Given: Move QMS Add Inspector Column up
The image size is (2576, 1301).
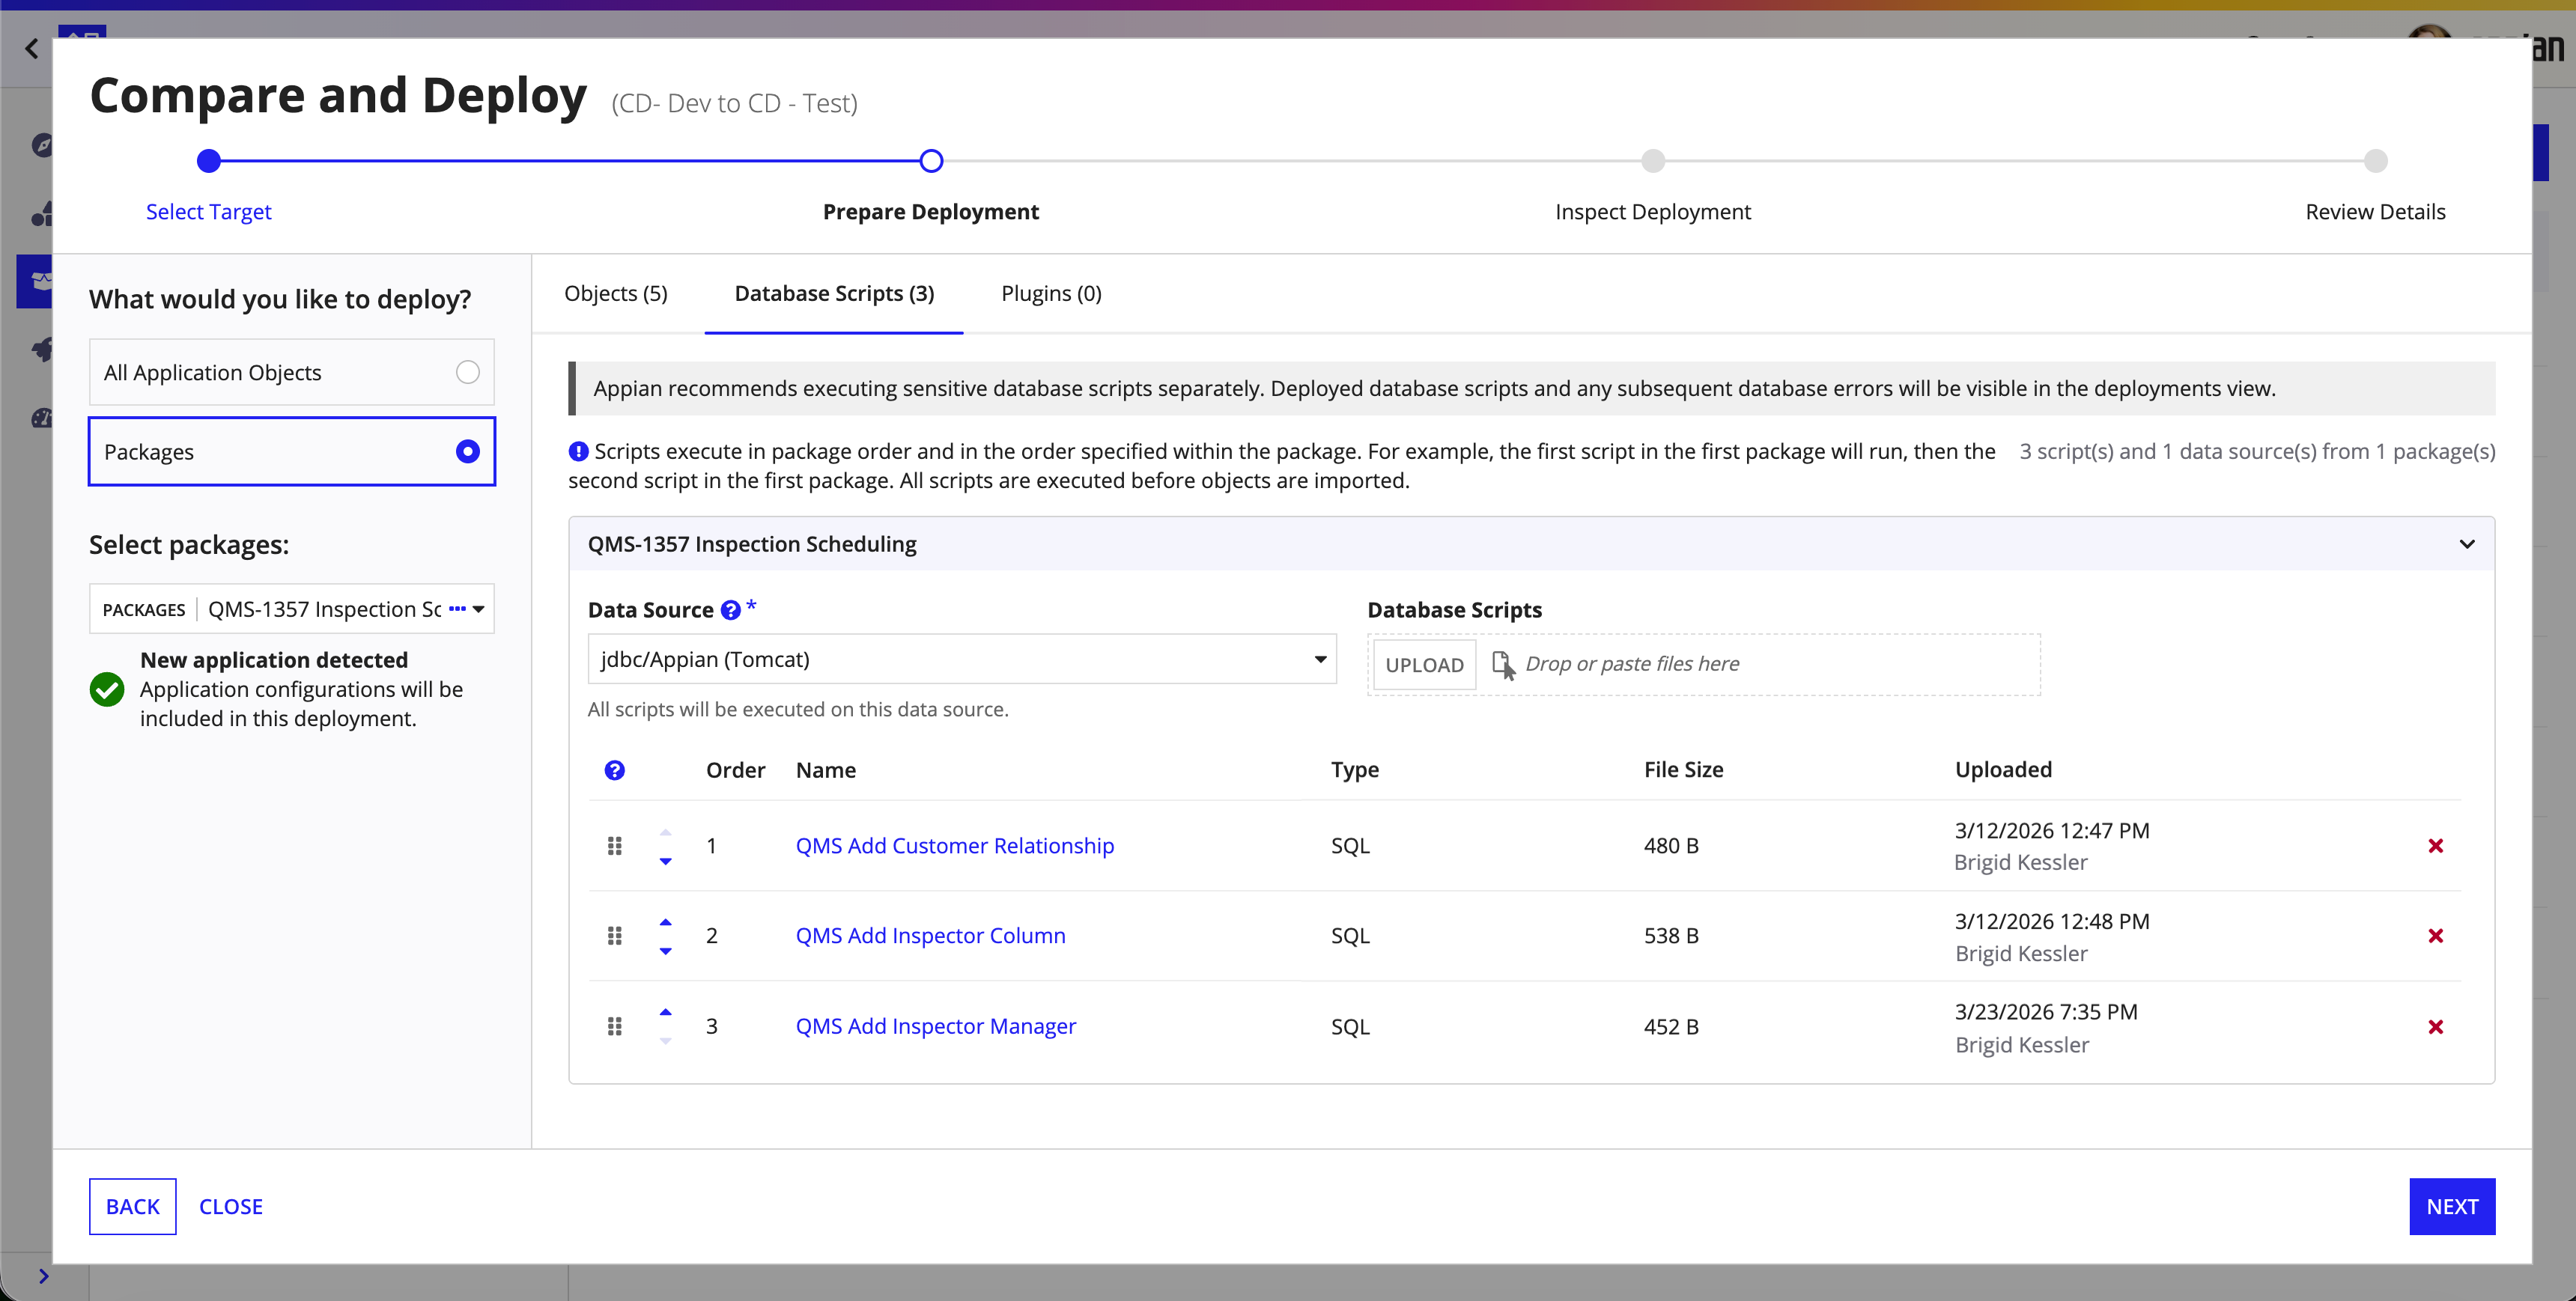Looking at the screenshot, I should click(666, 922).
